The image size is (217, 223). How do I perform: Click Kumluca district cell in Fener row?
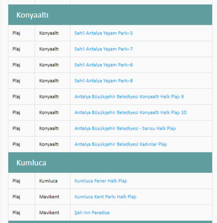(48, 181)
